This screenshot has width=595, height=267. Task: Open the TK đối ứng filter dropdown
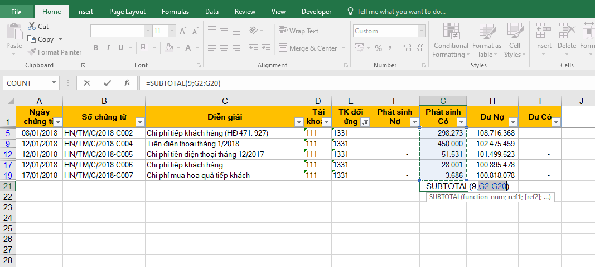tap(365, 122)
